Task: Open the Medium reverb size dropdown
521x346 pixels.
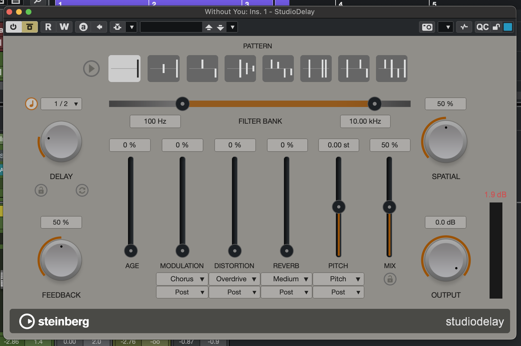Action: click(x=286, y=279)
